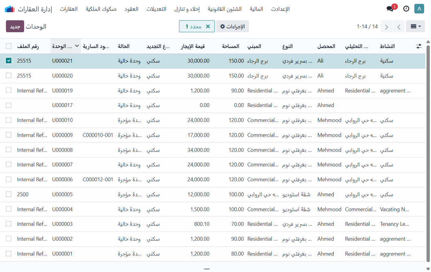Click the جديد new button
The width and height of the screenshot is (431, 272).
point(15,26)
